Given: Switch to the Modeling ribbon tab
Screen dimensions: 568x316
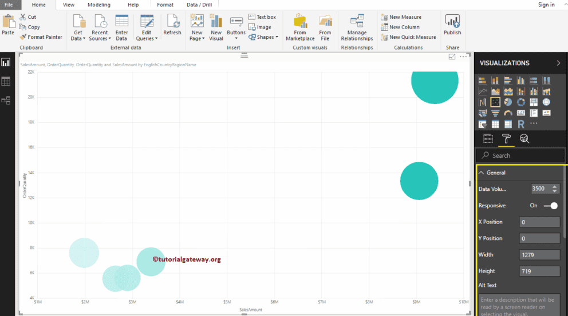Looking at the screenshot, I should click(99, 5).
